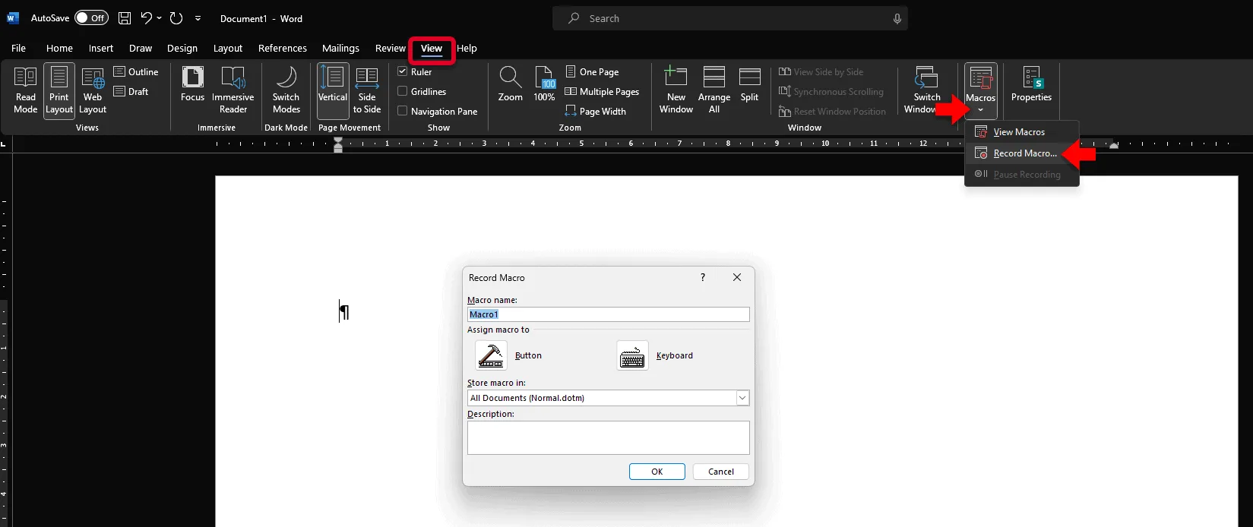Go to the Home tab
The height and width of the screenshot is (527, 1253).
point(59,48)
